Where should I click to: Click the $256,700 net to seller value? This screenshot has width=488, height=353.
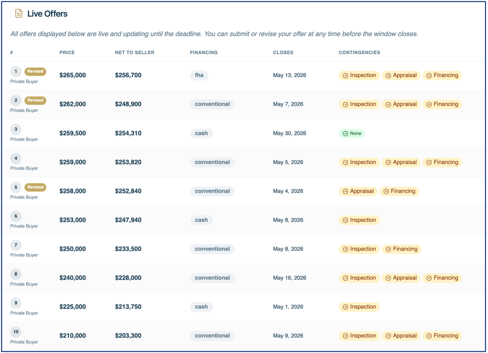point(128,75)
